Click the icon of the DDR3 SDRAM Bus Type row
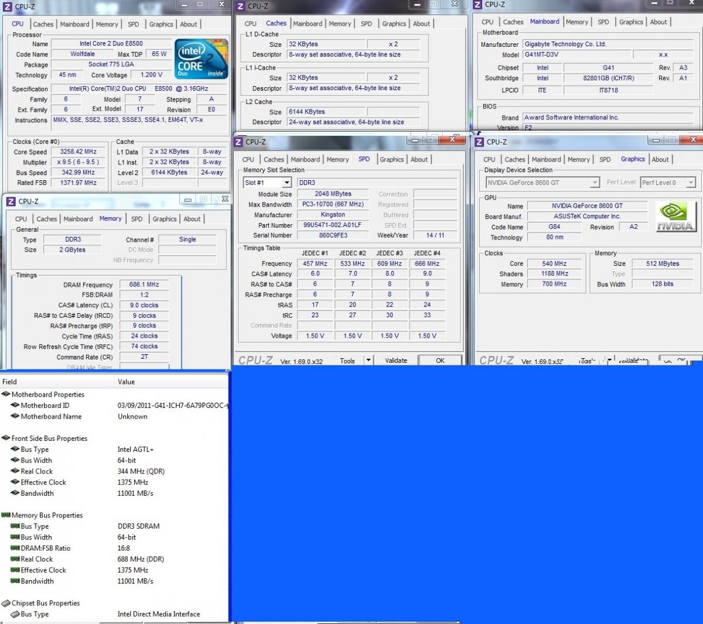 click(x=15, y=526)
